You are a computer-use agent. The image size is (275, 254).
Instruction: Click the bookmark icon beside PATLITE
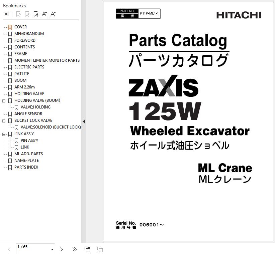coord(10,74)
